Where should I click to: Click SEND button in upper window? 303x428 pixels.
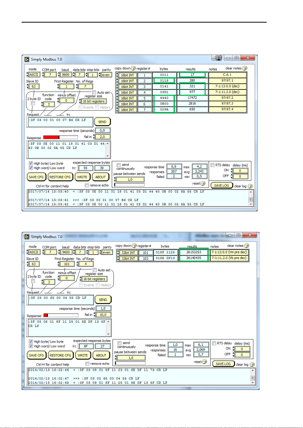click(x=102, y=122)
